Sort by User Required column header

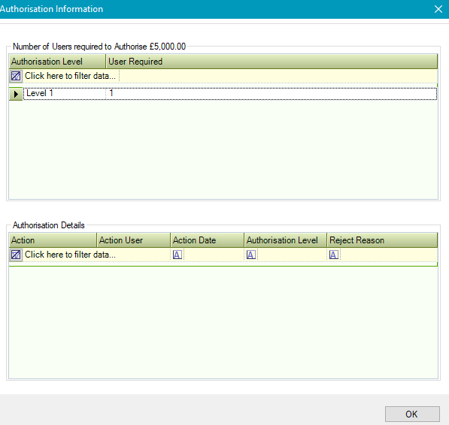(272, 62)
